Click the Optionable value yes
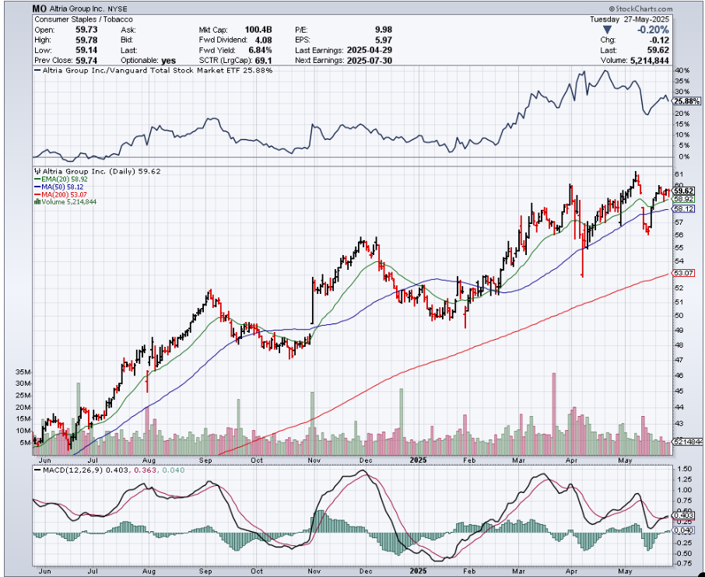Viewport: 705px width, 577px height. 168,61
